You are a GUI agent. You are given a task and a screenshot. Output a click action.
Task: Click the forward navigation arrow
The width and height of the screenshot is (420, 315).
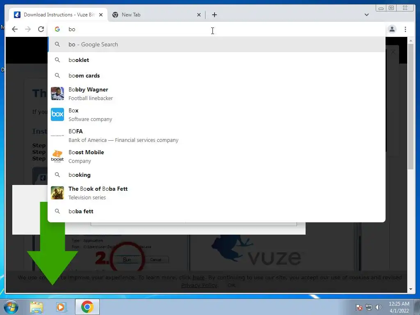pos(28,29)
